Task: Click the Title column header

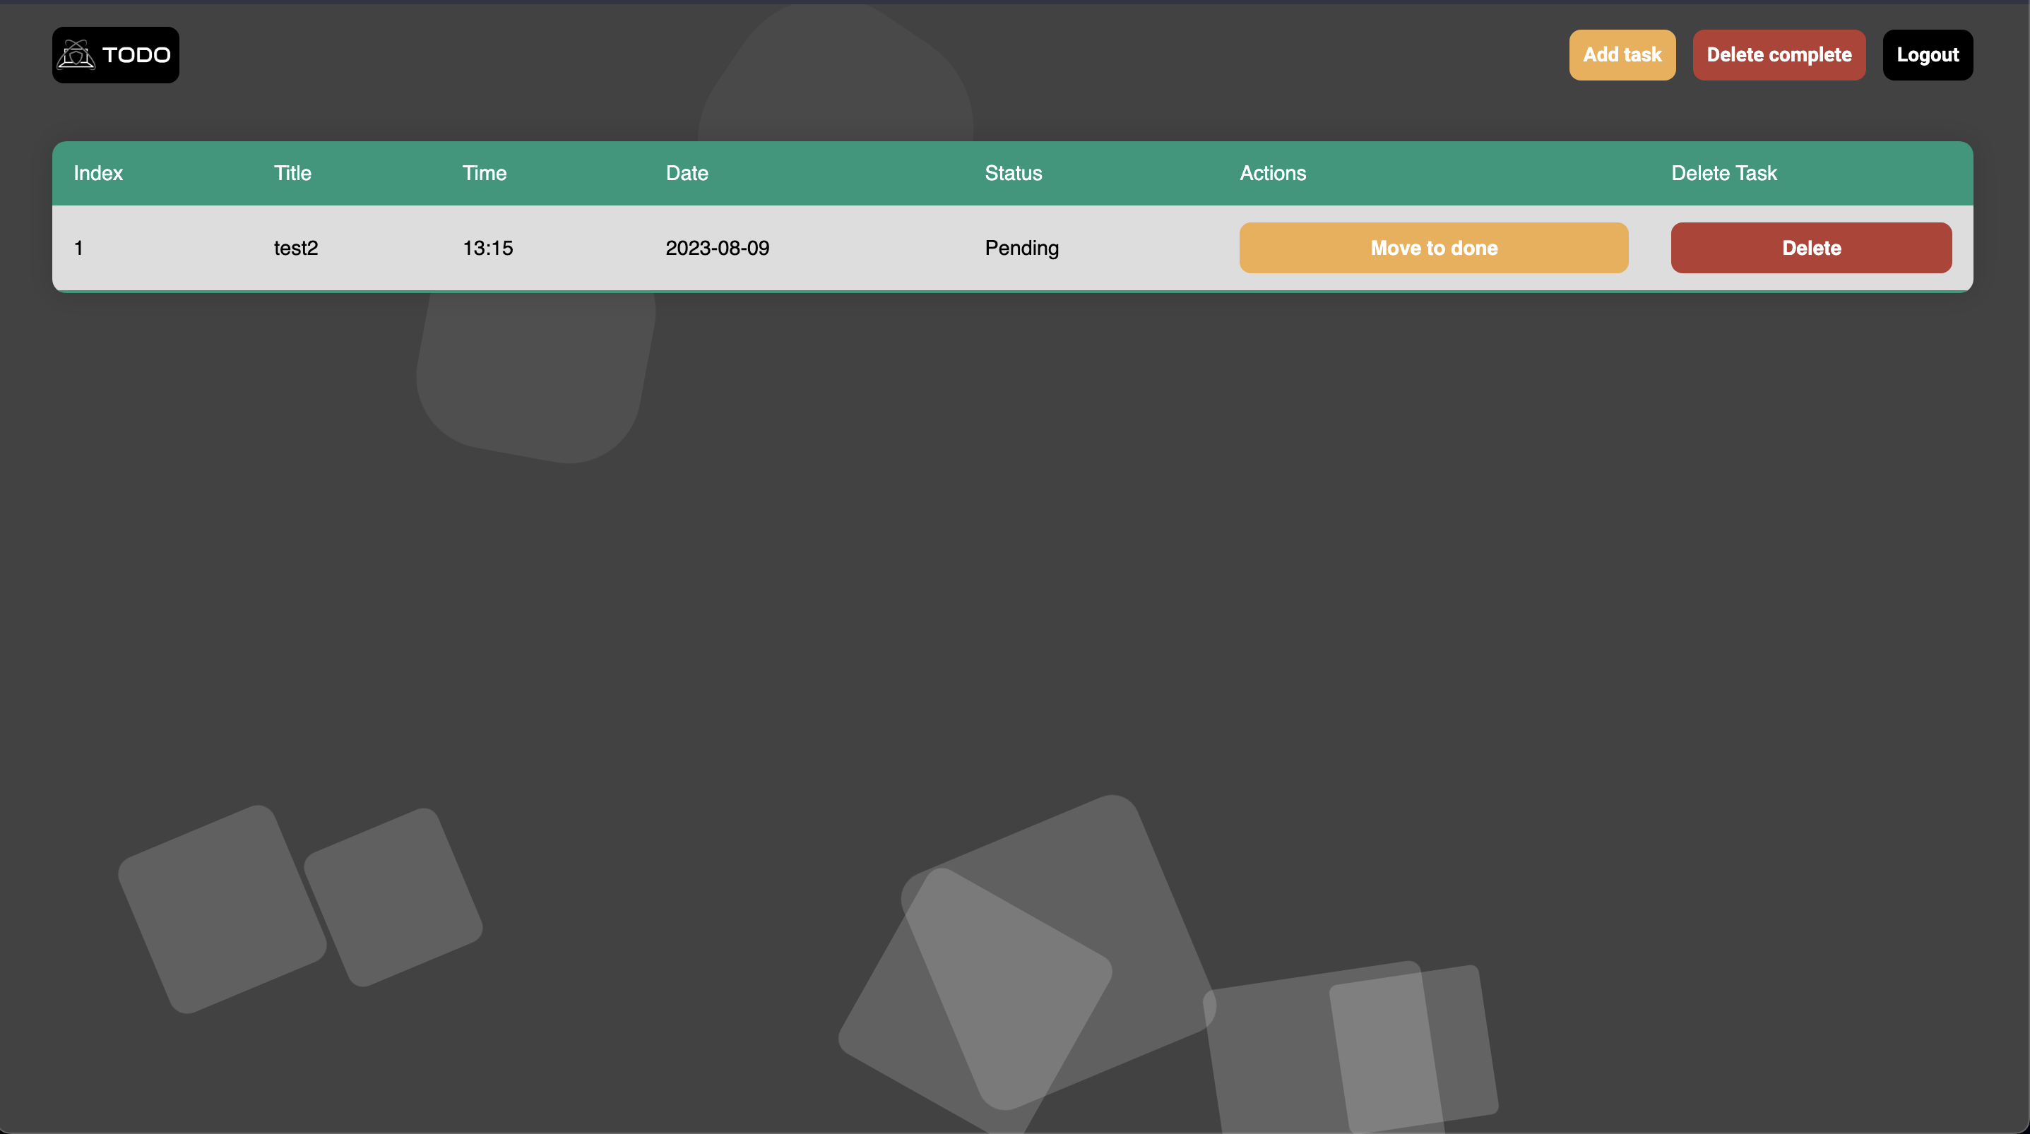Action: point(292,174)
